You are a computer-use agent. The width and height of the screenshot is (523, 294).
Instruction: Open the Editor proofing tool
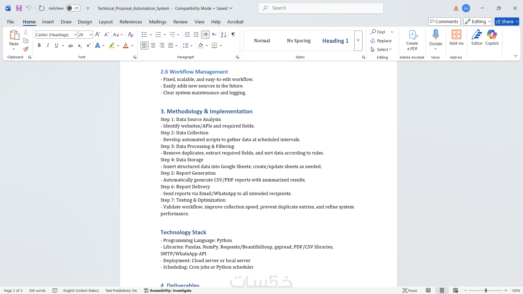477,38
